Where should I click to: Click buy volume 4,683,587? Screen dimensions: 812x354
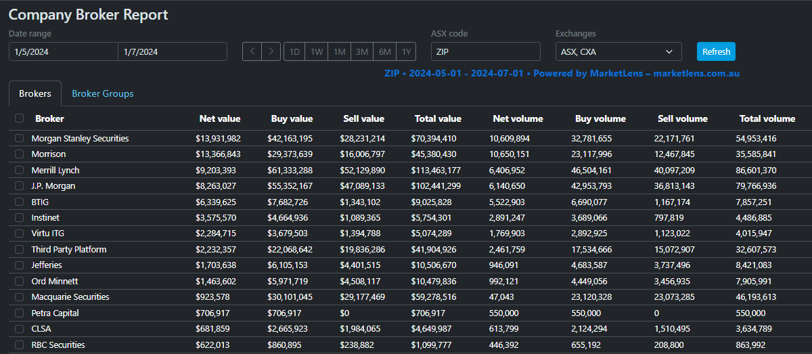click(x=589, y=265)
